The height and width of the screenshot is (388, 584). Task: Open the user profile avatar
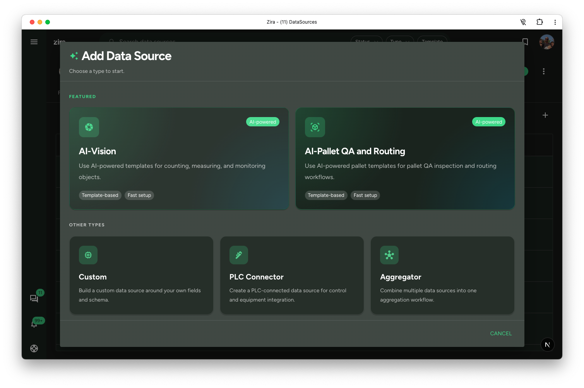547,42
